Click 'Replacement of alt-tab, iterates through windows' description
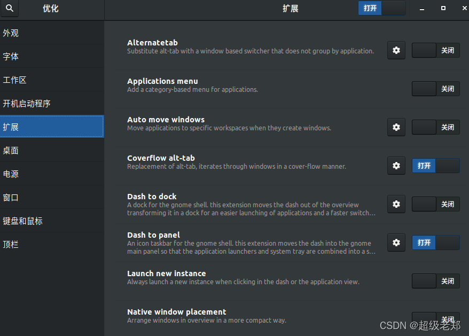Screen dimensions: 469x336 click(237, 166)
